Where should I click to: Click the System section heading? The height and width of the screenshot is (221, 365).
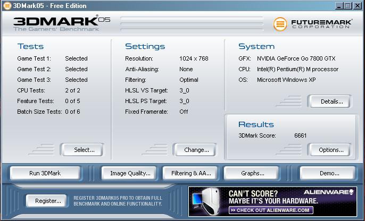click(256, 46)
